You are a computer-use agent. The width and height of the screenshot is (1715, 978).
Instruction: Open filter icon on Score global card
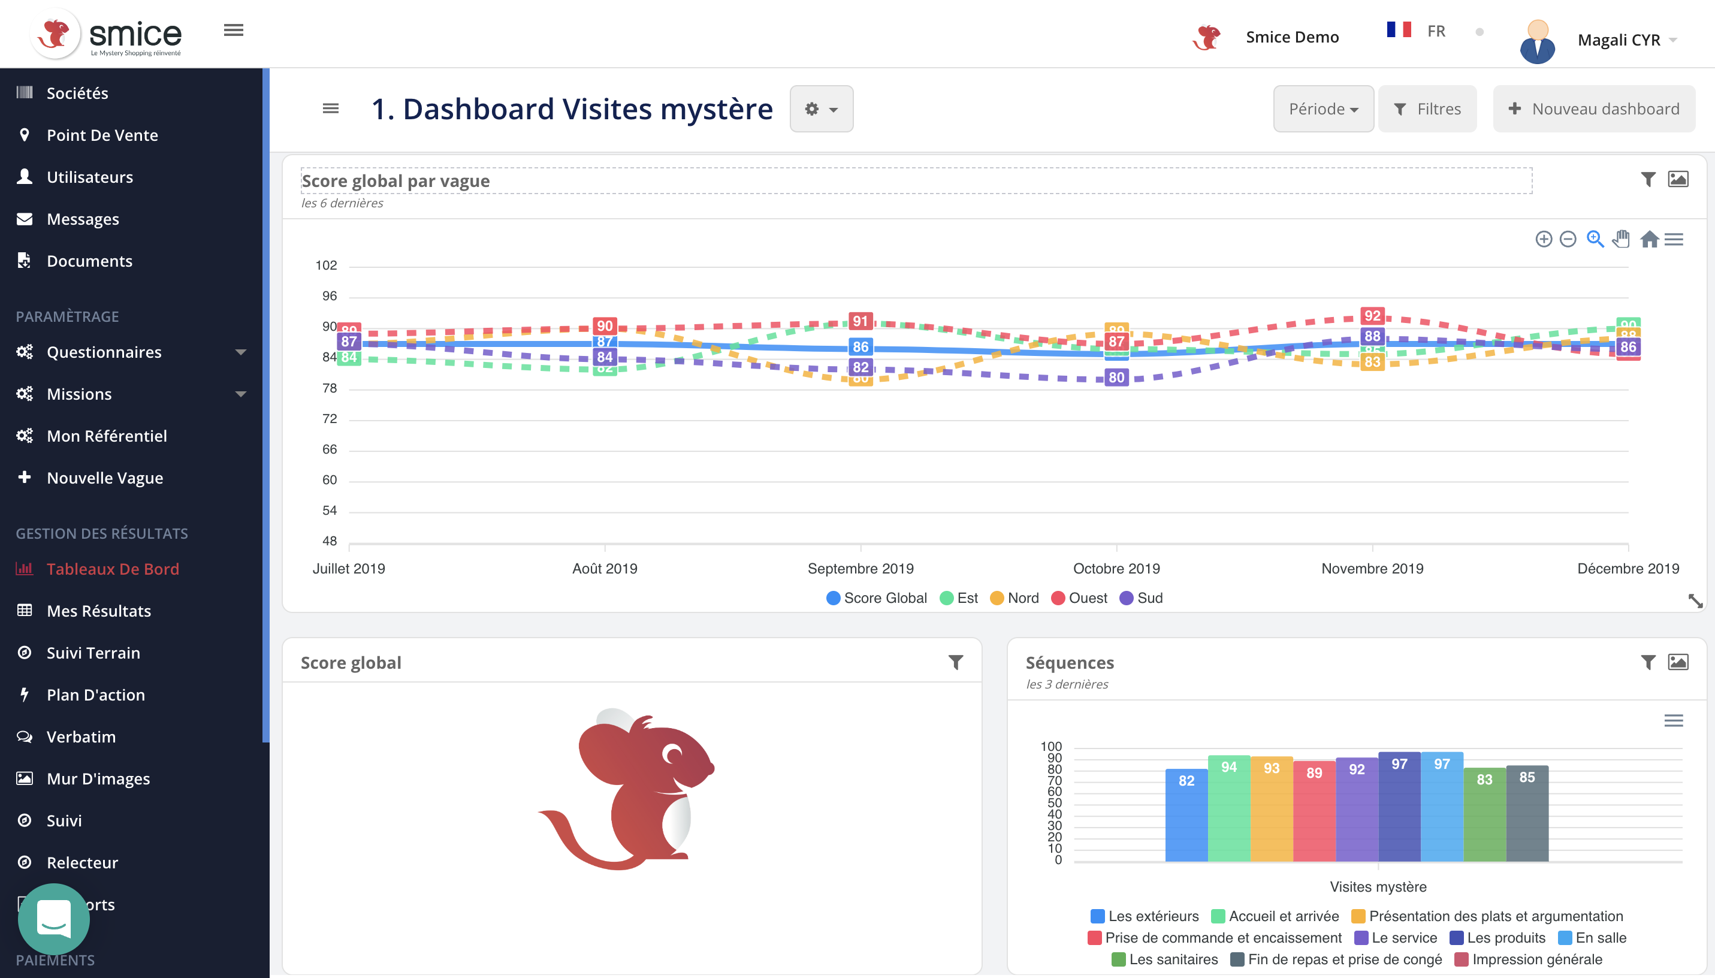click(x=955, y=662)
